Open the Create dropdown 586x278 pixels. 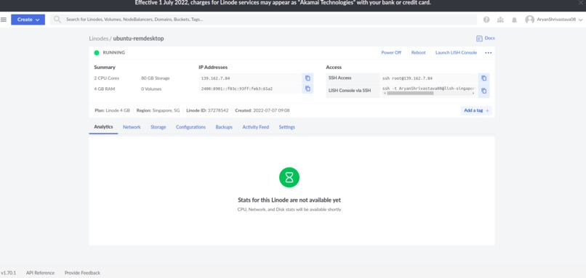[28, 20]
